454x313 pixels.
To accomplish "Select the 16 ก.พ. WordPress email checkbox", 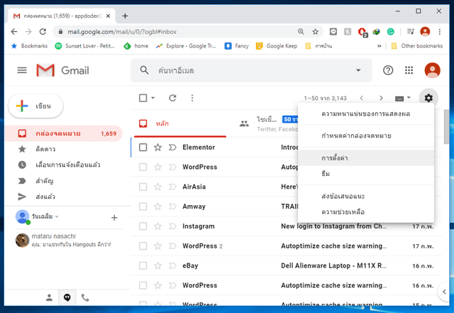I will pyautogui.click(x=143, y=285).
